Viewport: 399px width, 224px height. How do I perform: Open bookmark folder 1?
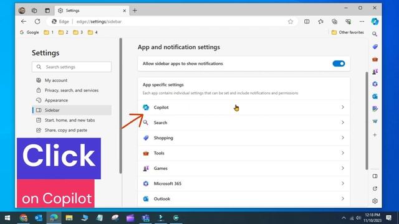click(49, 32)
